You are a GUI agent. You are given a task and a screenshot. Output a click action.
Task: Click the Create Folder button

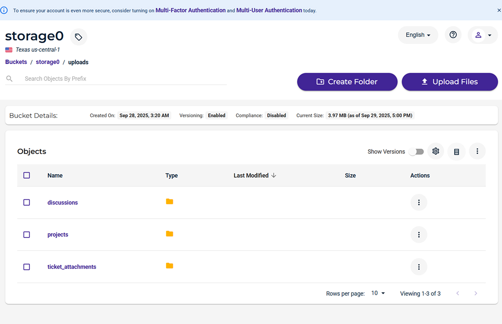pyautogui.click(x=347, y=82)
